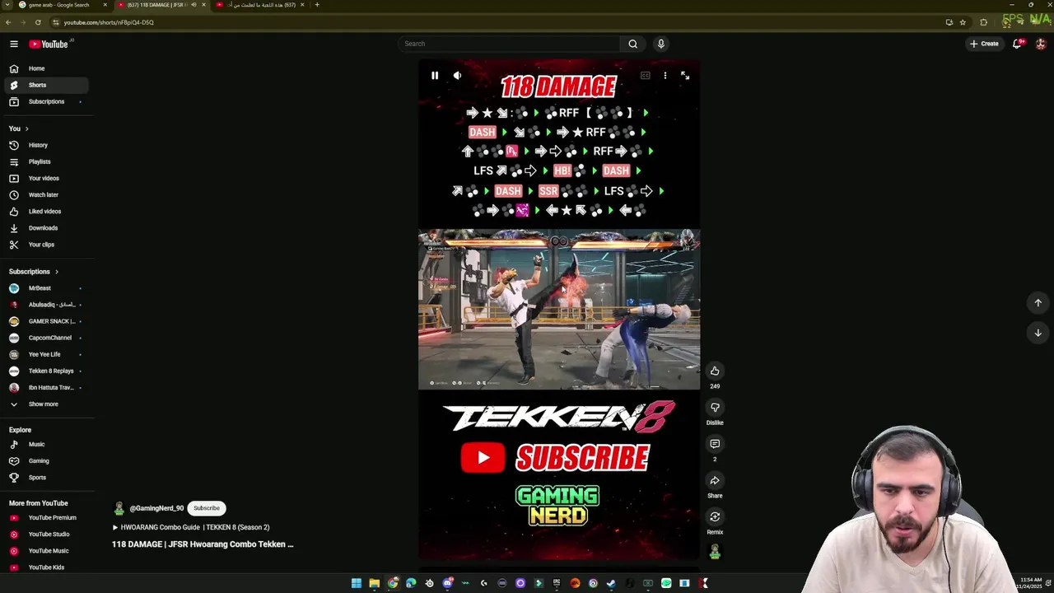Expand the You section
Image resolution: width=1054 pixels, height=593 pixels.
pyautogui.click(x=19, y=128)
